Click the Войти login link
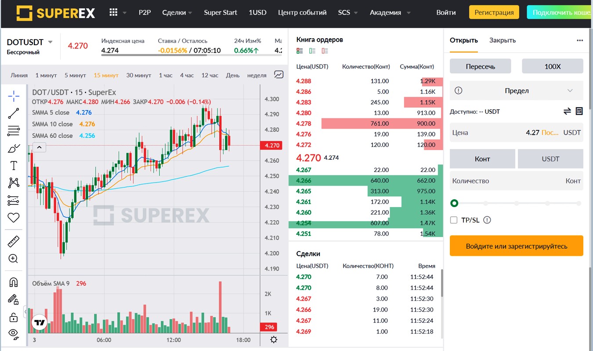Screen dimensions: 593x351 446,13
